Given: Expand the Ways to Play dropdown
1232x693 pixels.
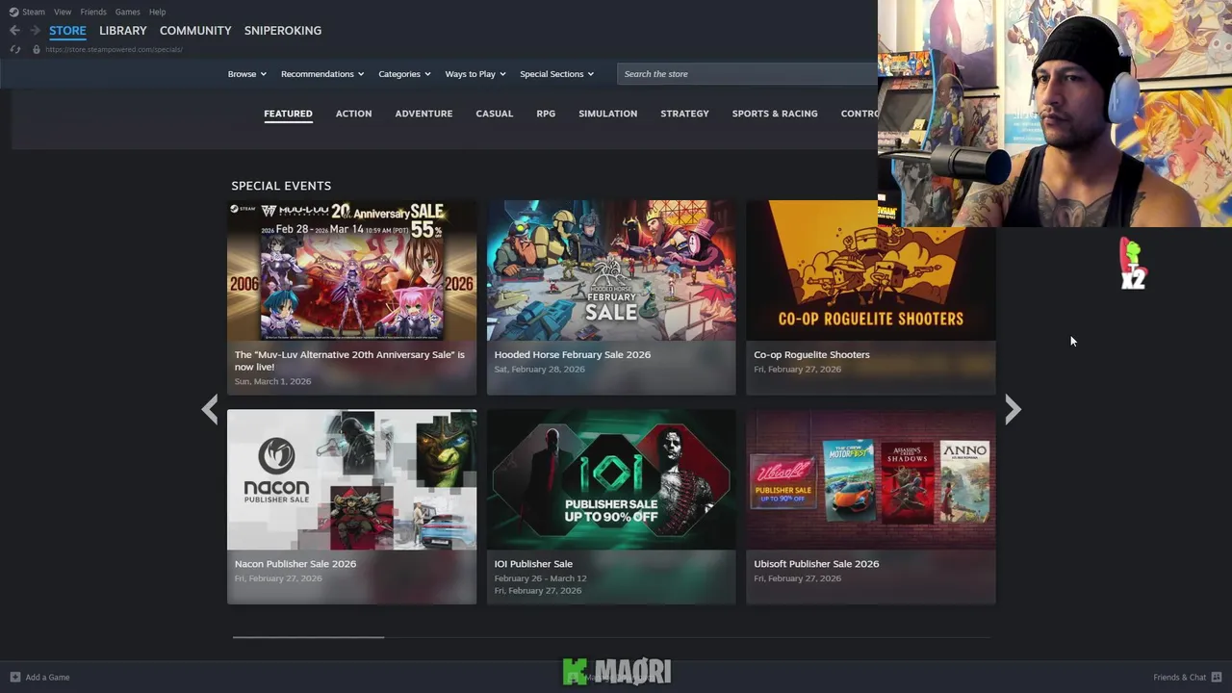Looking at the screenshot, I should click(475, 74).
